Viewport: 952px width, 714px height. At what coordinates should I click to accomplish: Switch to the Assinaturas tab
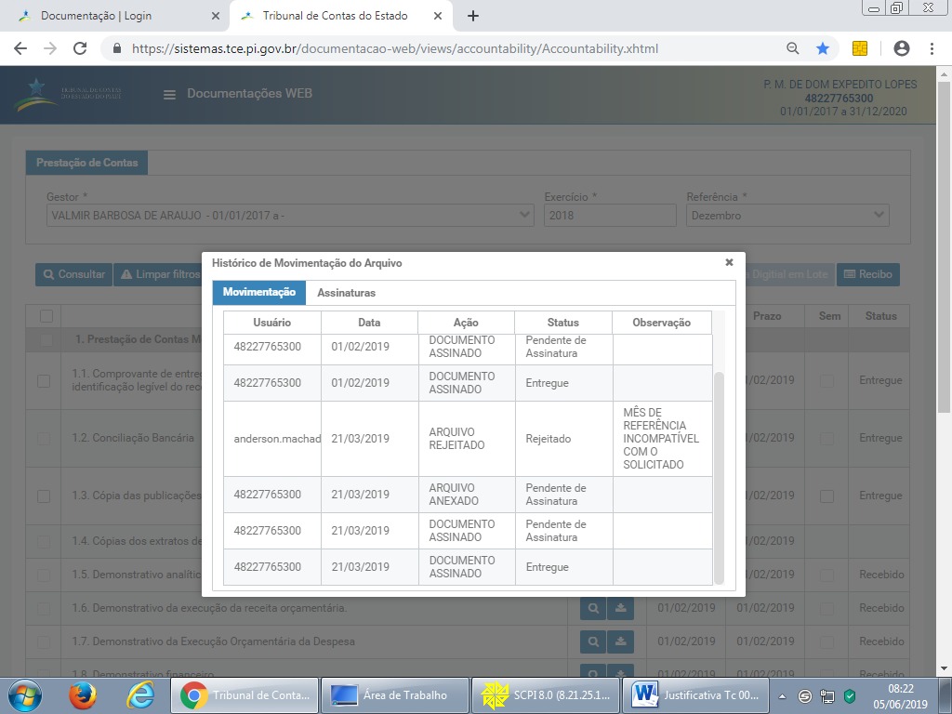(x=346, y=293)
